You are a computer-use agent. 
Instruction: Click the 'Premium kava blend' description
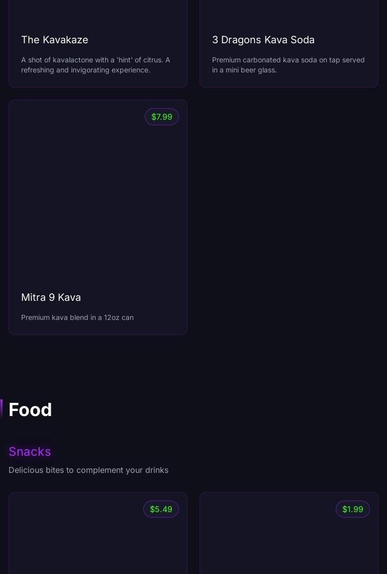point(77,317)
